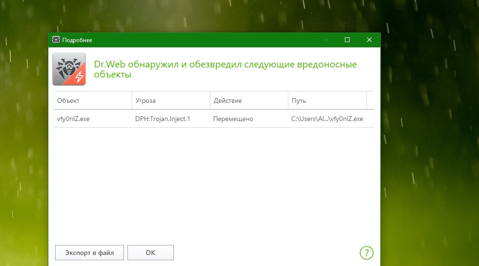Click the Перемещено action cell
The width and height of the screenshot is (479, 266).
click(233, 119)
